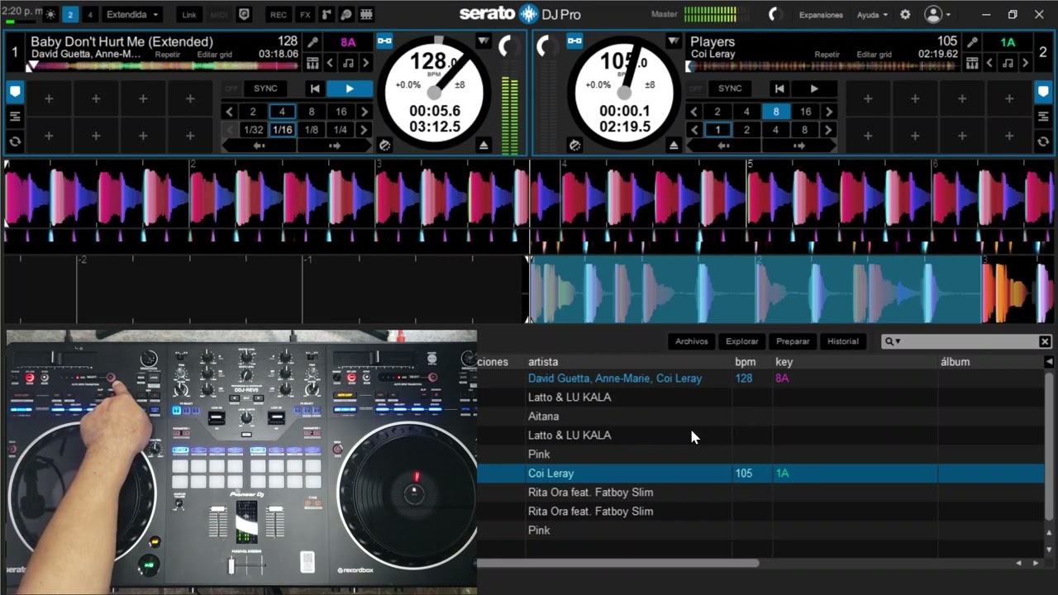Eject track from deck 1
Viewport: 1058px width, 595px height.
[484, 145]
